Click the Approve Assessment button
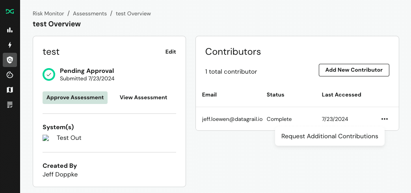This screenshot has width=411, height=193. (x=75, y=98)
